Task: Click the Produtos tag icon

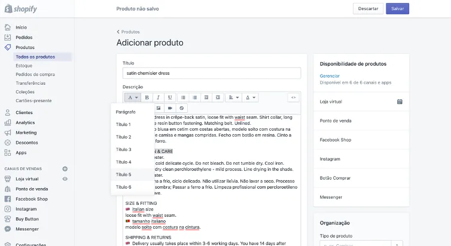Action: click(8, 47)
